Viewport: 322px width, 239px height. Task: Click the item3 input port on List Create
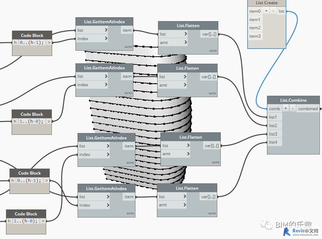[x=255, y=36]
